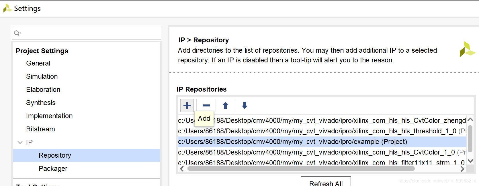
Task: Click the Add repository plus icon
Action: pos(187,105)
